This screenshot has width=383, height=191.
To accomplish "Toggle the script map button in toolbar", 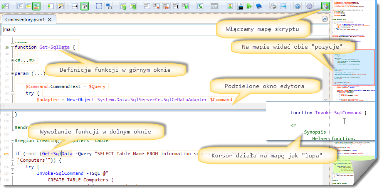I will tap(326, 6).
